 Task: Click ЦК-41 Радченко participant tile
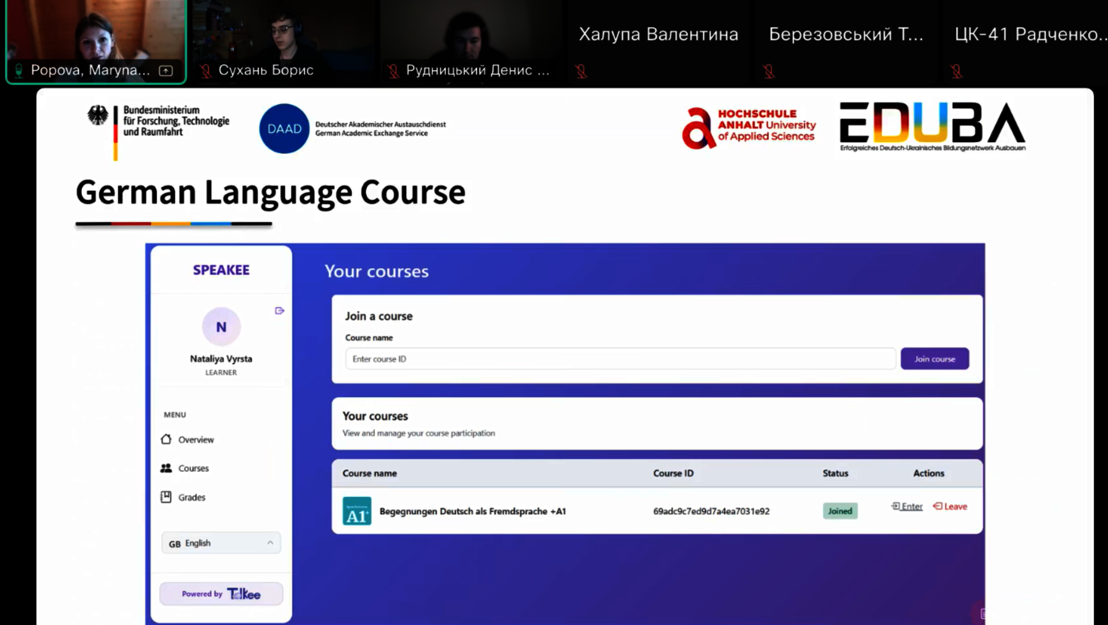point(1026,41)
